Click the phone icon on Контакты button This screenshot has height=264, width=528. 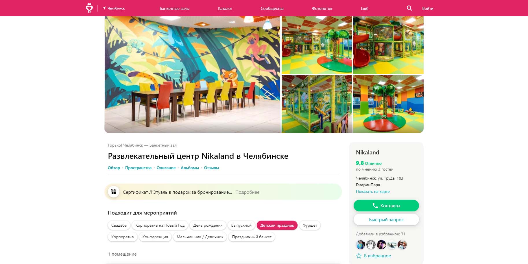point(375,206)
